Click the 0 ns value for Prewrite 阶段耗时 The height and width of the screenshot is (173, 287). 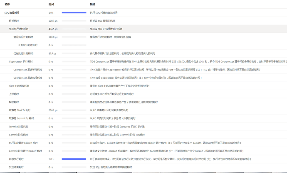[51, 127]
